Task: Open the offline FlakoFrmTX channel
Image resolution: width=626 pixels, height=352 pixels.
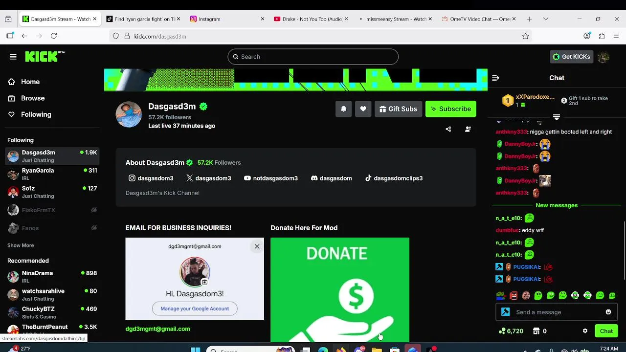Action: (x=52, y=210)
